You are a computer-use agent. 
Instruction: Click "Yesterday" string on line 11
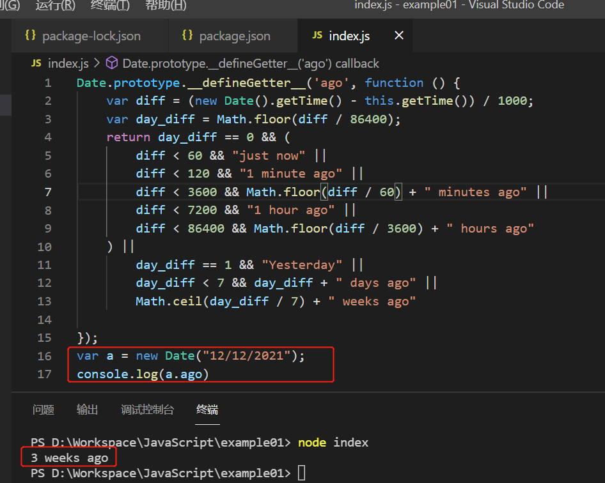pos(302,265)
